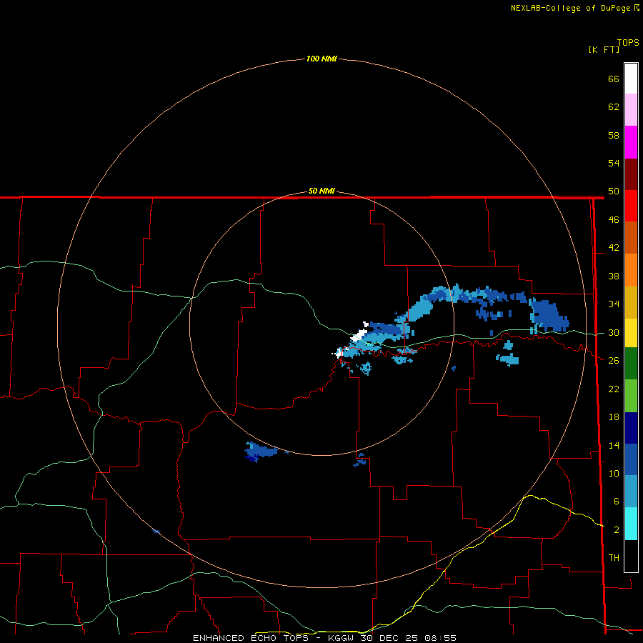
Task: Pick the dark red legend swatch near 54
Action: pyautogui.click(x=631, y=174)
